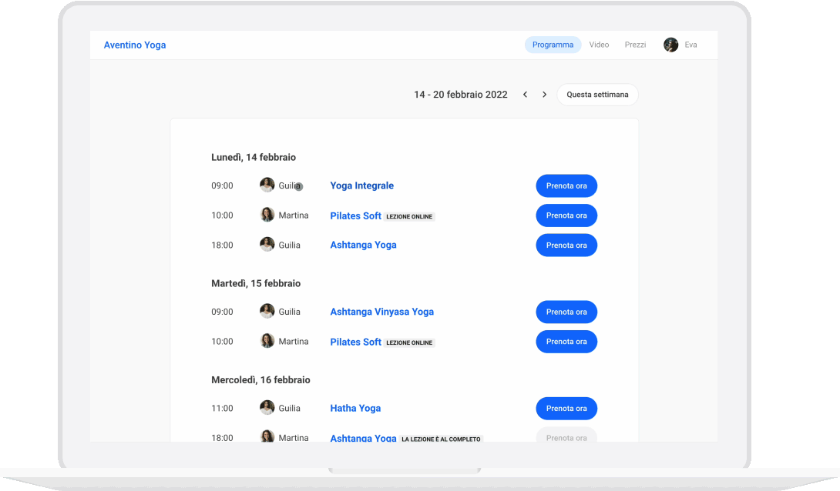Go to the Prezzi tab
Screen dimensions: 840x491
pyautogui.click(x=635, y=45)
